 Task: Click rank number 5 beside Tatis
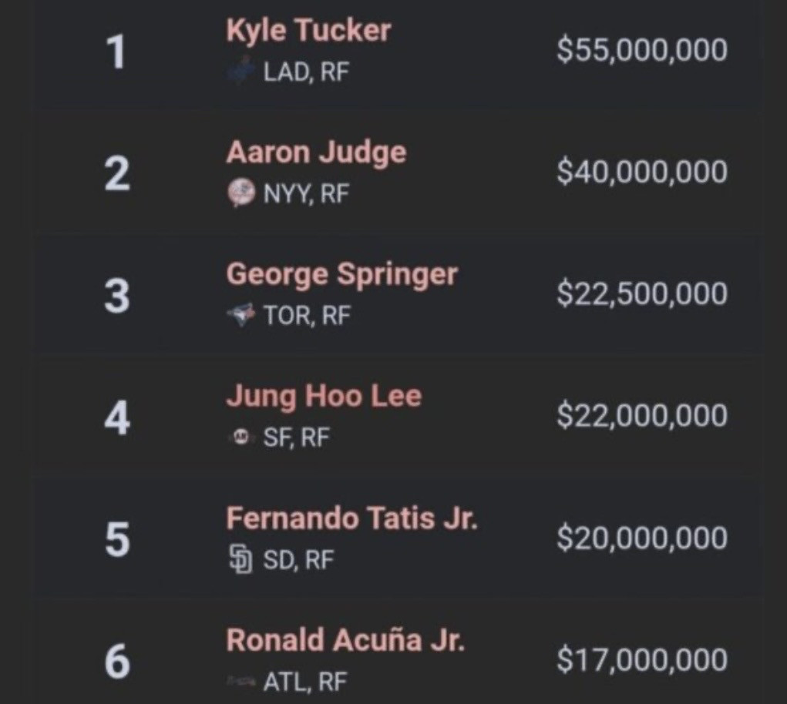tap(116, 539)
